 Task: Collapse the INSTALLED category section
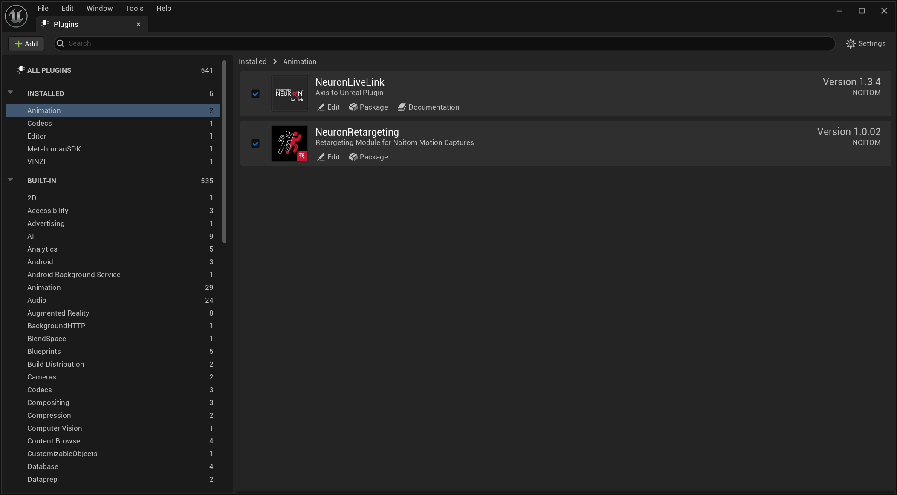coord(10,93)
